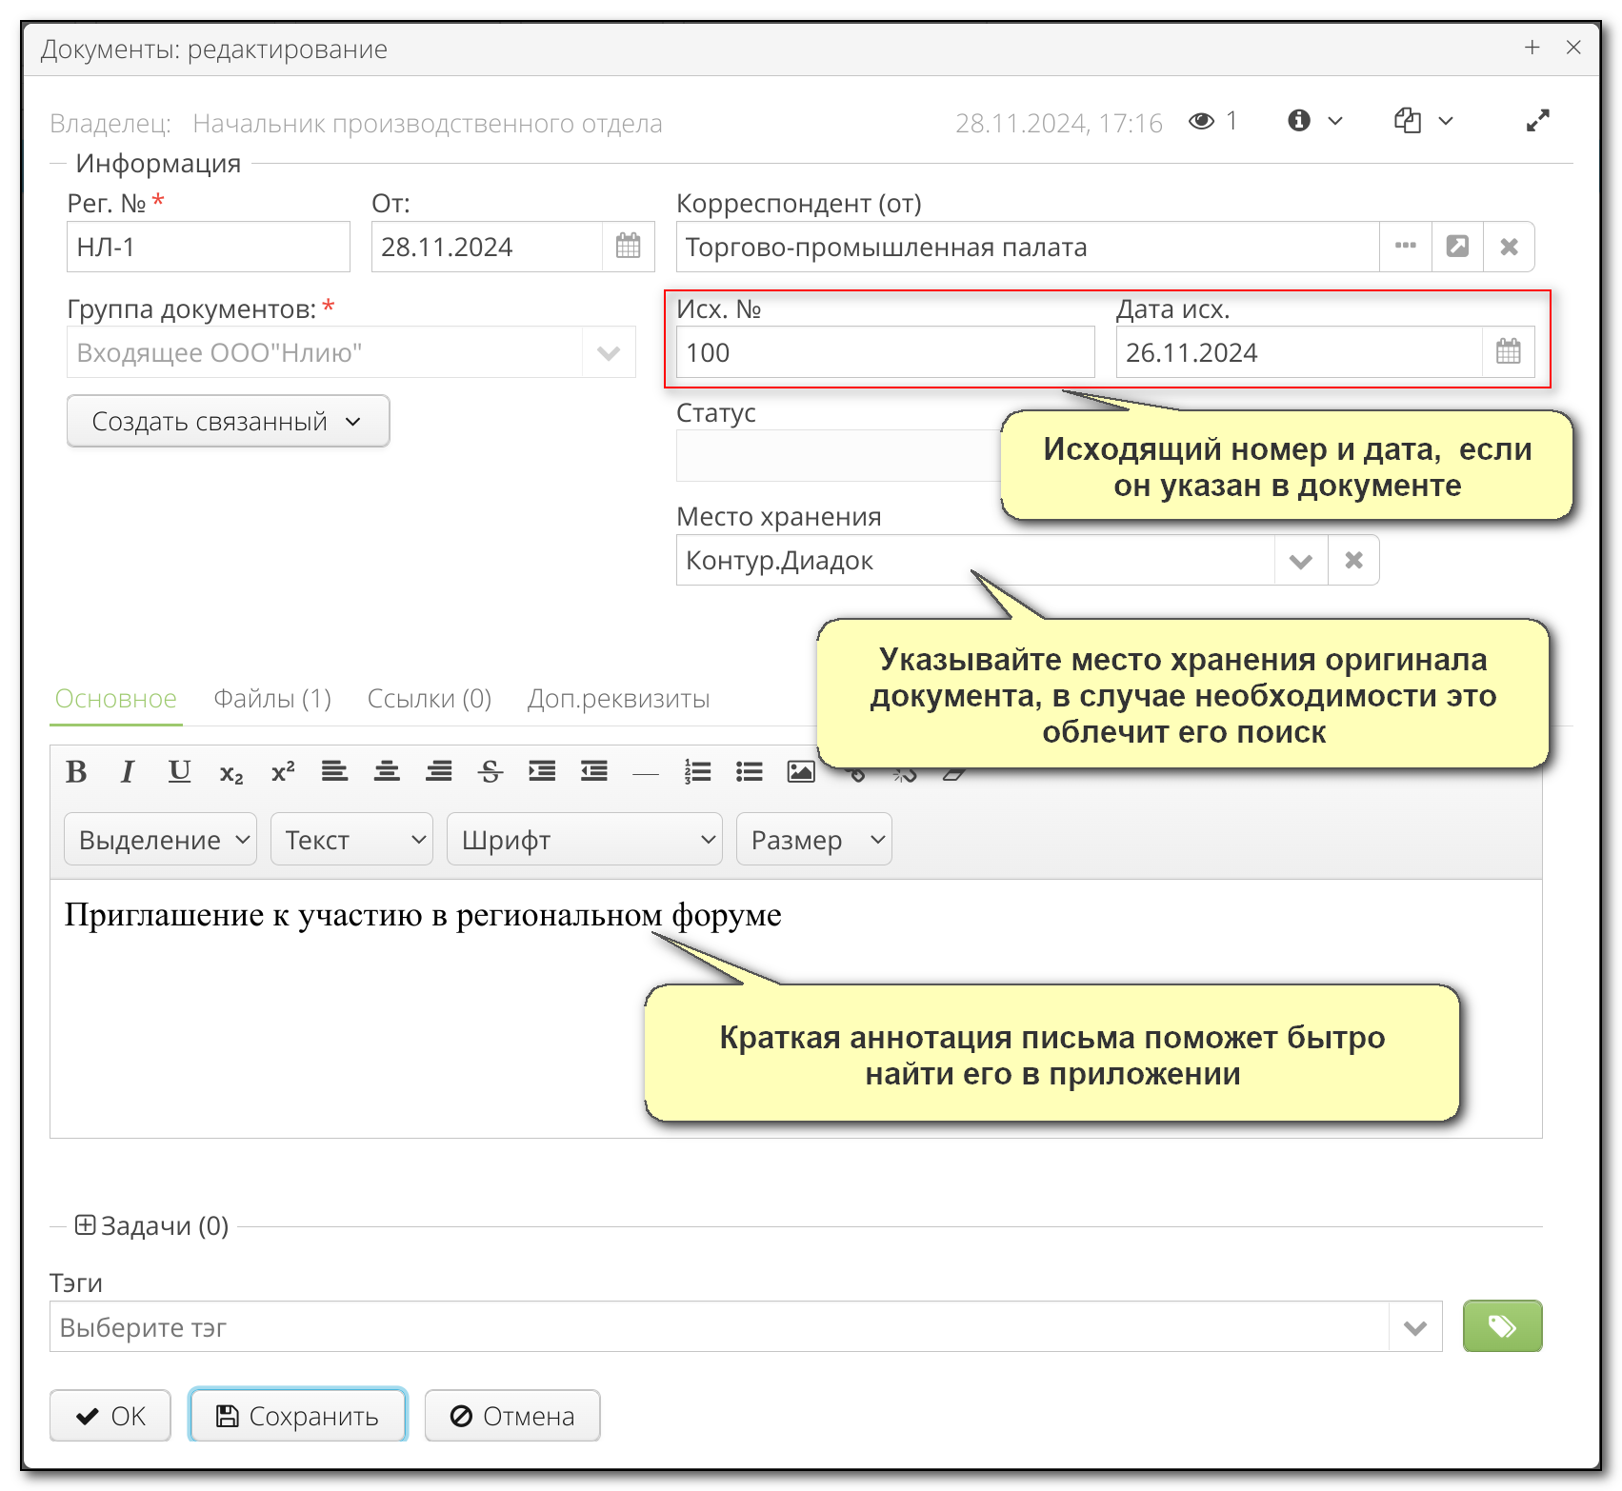Apply strikethrough to the annotation text
Viewport: 1622px width, 1491px height.
pyautogui.click(x=491, y=772)
